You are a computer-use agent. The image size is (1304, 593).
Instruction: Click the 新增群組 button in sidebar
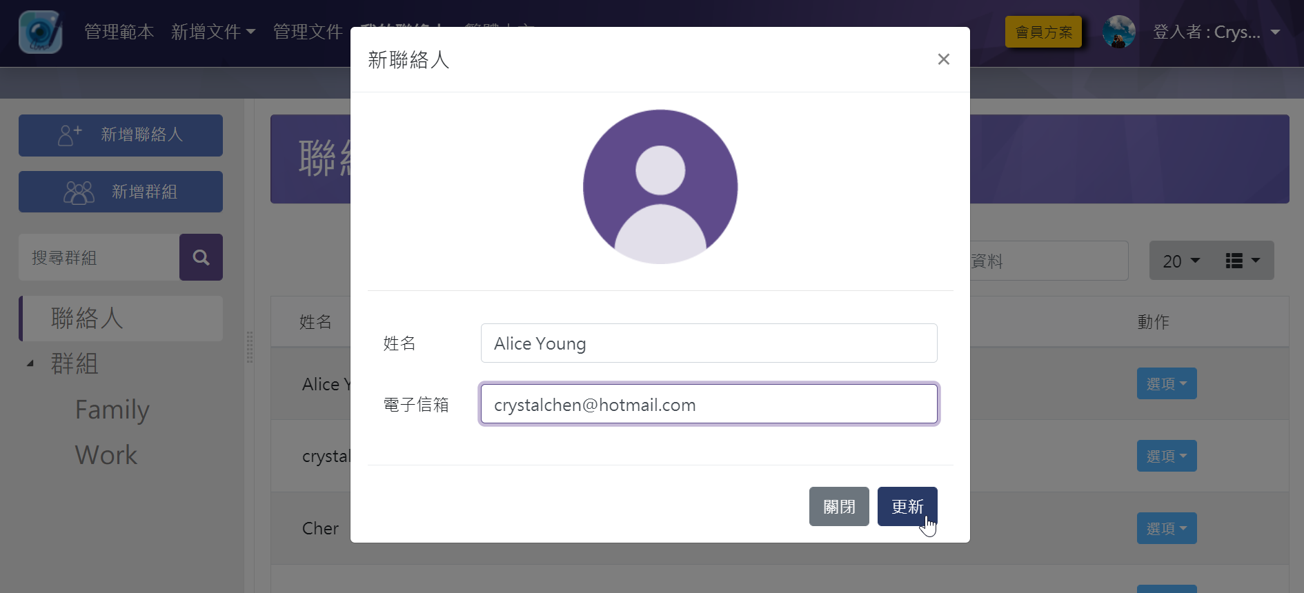[x=121, y=192]
